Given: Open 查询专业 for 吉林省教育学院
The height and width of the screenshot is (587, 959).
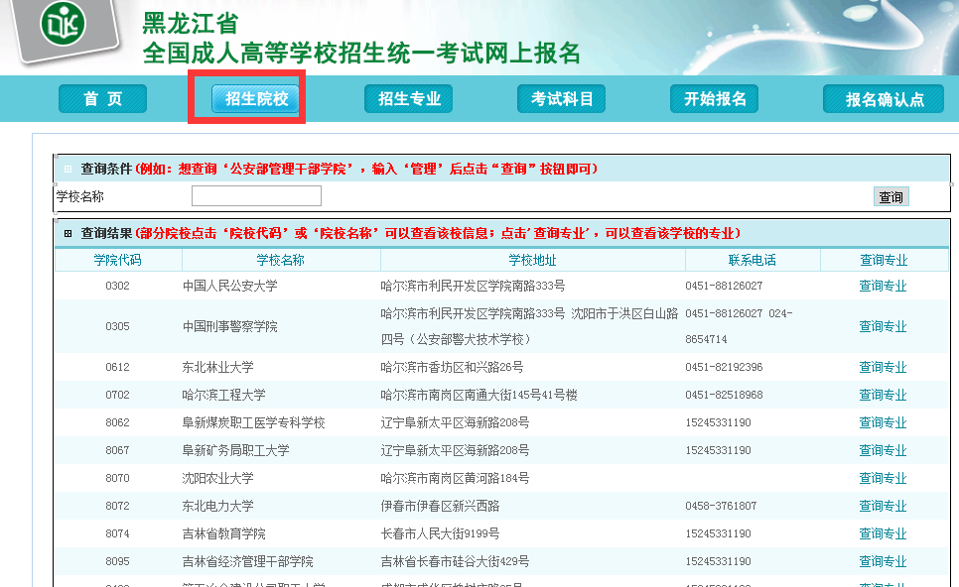Looking at the screenshot, I should click(x=883, y=533).
